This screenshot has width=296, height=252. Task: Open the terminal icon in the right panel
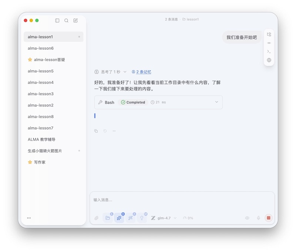[x=269, y=52]
